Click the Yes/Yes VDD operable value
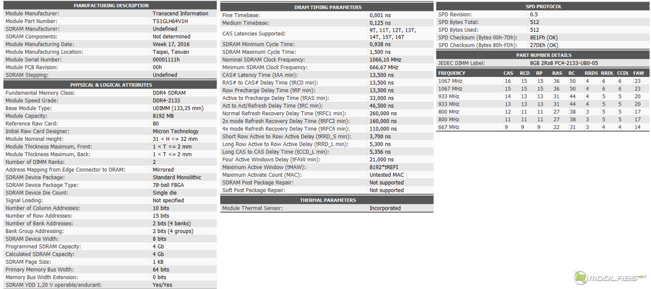The width and height of the screenshot is (651, 289). coord(162,285)
